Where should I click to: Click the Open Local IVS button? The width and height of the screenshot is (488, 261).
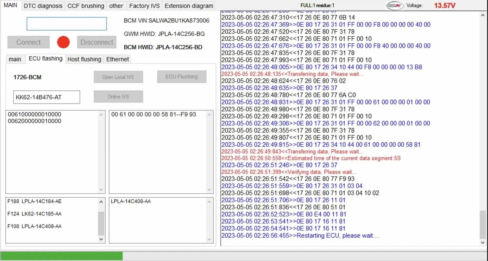(x=118, y=77)
